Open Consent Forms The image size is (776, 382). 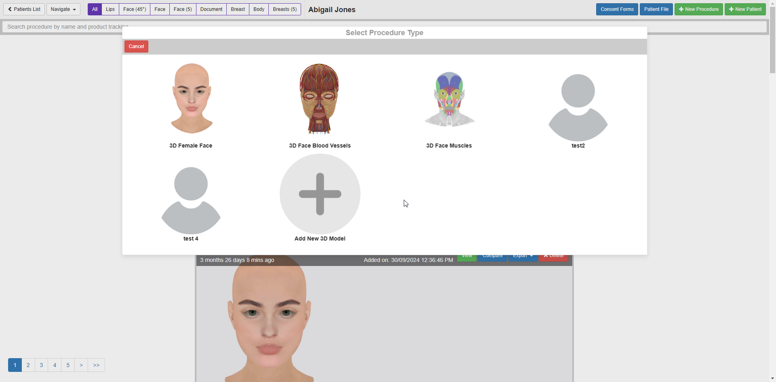(617, 9)
